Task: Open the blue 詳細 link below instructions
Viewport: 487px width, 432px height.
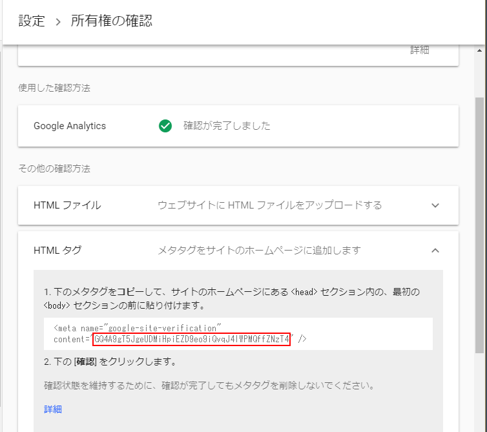Action: tap(53, 409)
